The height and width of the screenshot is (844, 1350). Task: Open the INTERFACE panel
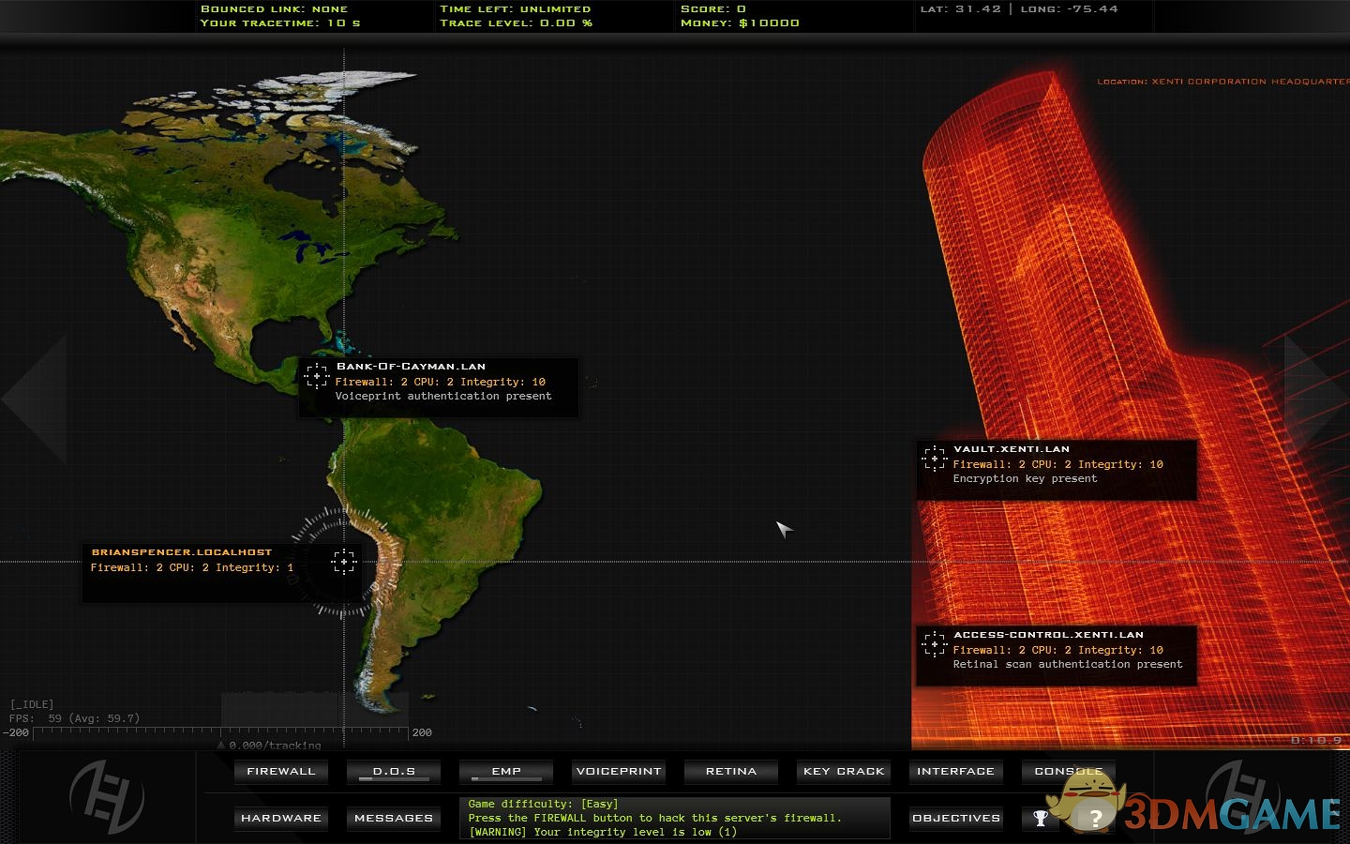(955, 772)
